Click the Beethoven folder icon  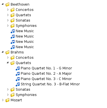point(7,4)
